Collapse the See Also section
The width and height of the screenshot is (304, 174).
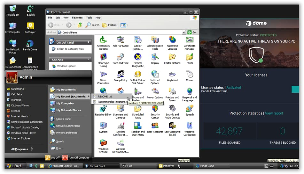(89, 60)
